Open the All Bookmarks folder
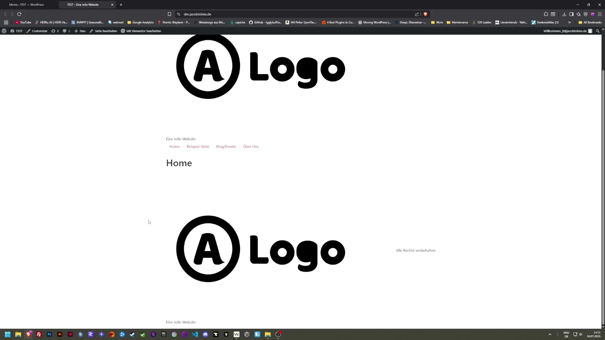This screenshot has height=340, width=605. [x=590, y=22]
